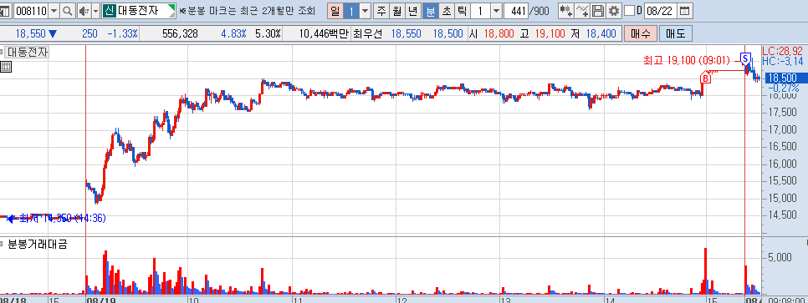This screenshot has width=808, height=303.
Task: Select the 일 daily period toggle
Action: click(335, 11)
